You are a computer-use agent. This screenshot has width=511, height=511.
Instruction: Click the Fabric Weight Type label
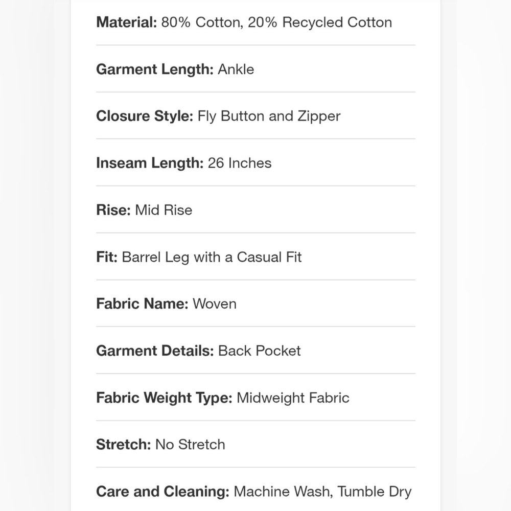164,398
